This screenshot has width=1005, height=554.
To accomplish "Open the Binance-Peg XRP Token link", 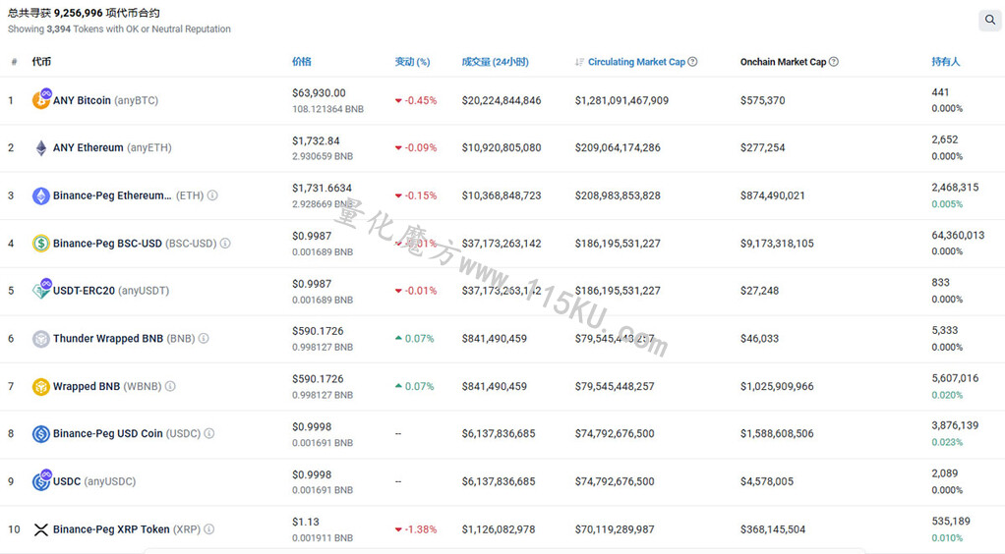I will (x=127, y=529).
